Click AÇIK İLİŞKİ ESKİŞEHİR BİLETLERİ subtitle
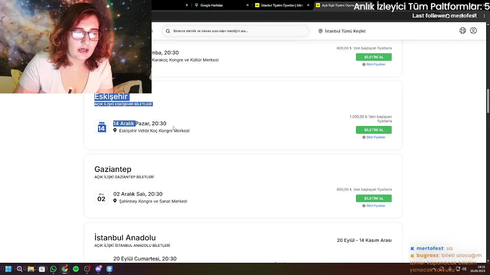The image size is (490, 275). tap(123, 104)
